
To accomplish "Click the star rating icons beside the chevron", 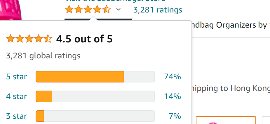I will (x=88, y=9).
